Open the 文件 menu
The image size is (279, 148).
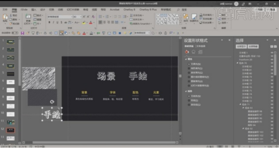coord(5,10)
